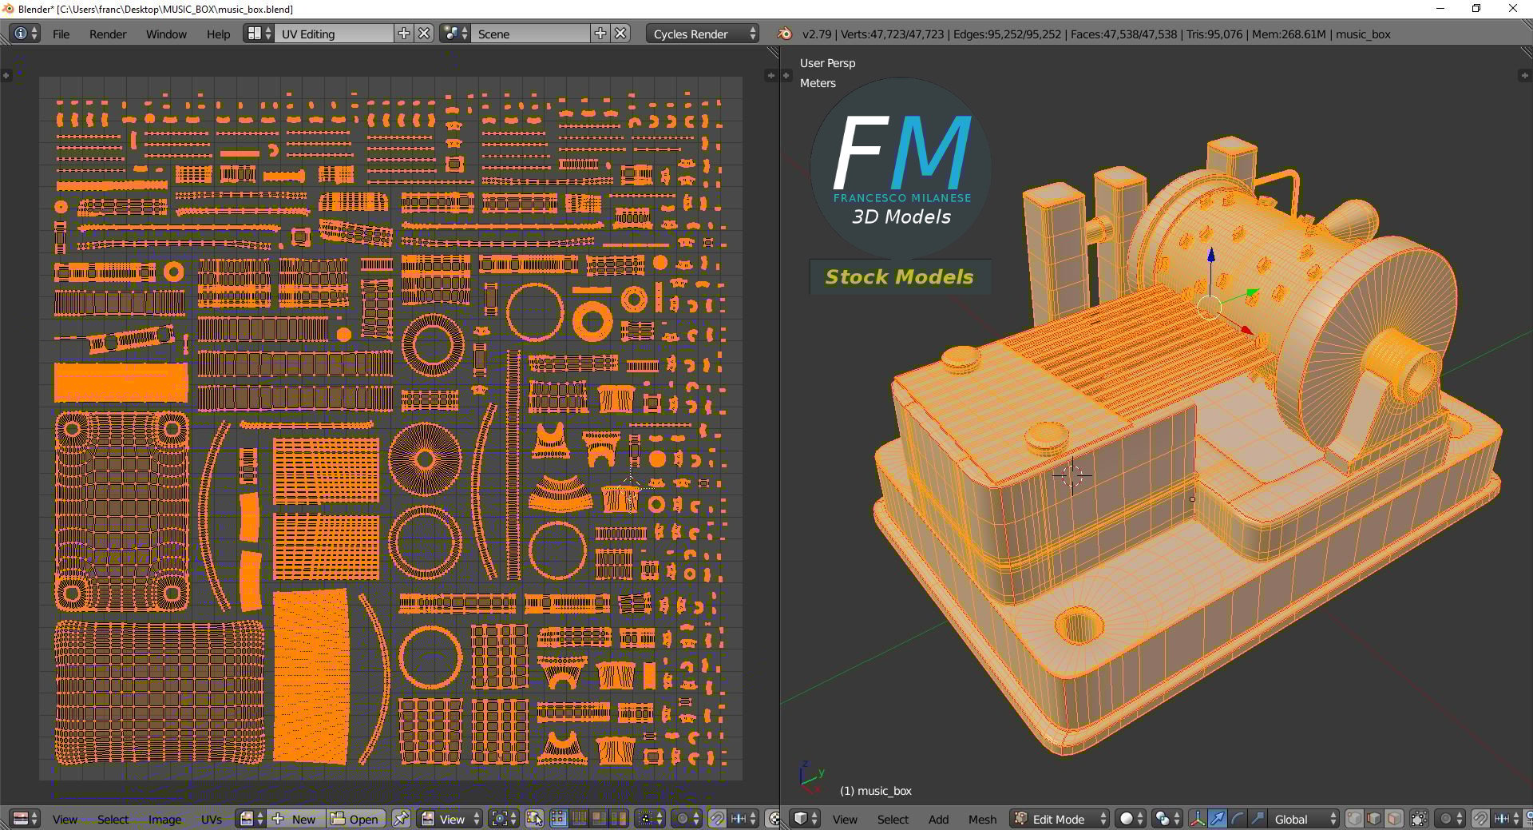This screenshot has width=1533, height=830.
Task: Open the Render menu
Action: coord(108,34)
